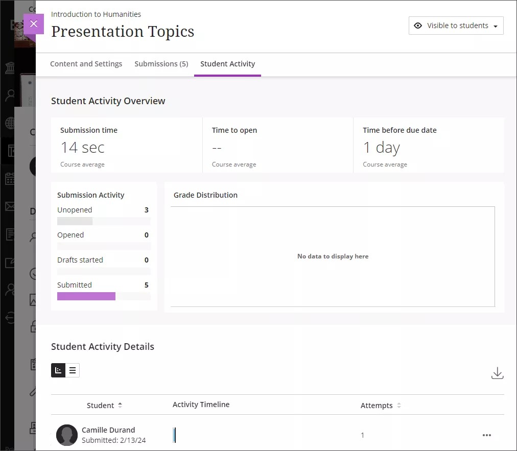Switch to the Content and Settings tab
Image resolution: width=517 pixels, height=451 pixels.
point(86,64)
